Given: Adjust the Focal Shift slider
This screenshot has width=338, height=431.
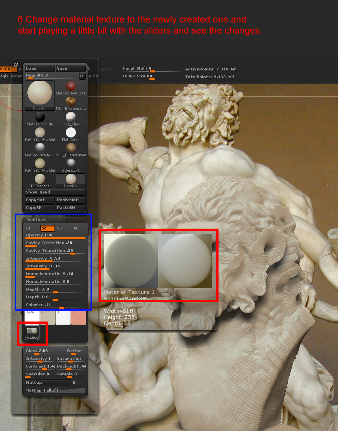Looking at the screenshot, I should (152, 69).
